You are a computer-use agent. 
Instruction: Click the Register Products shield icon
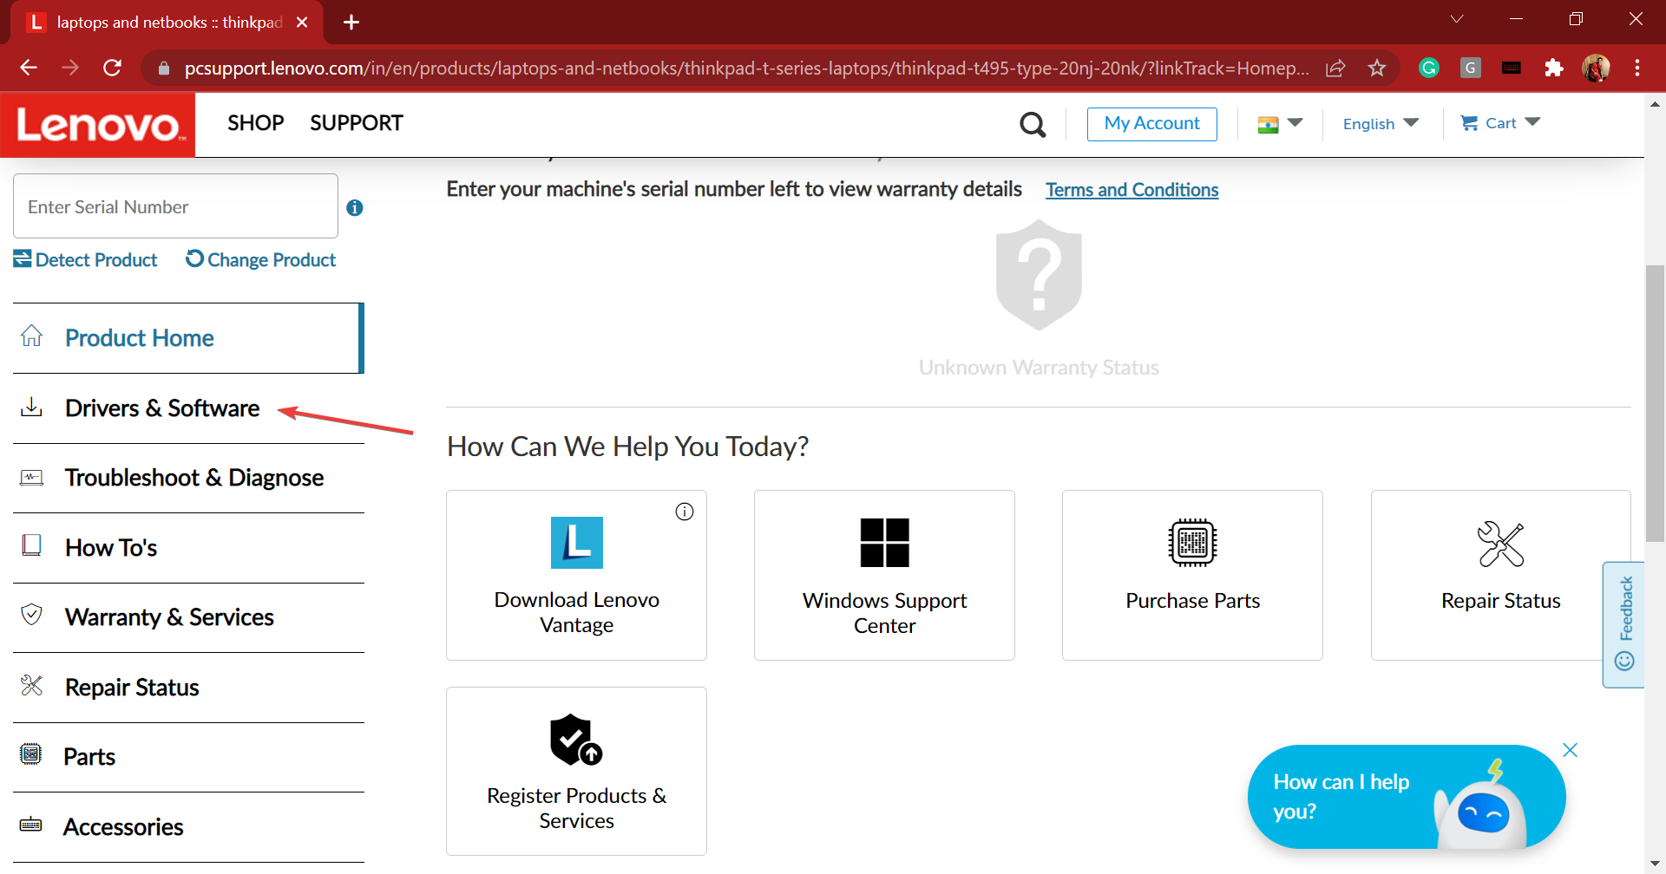coord(576,740)
